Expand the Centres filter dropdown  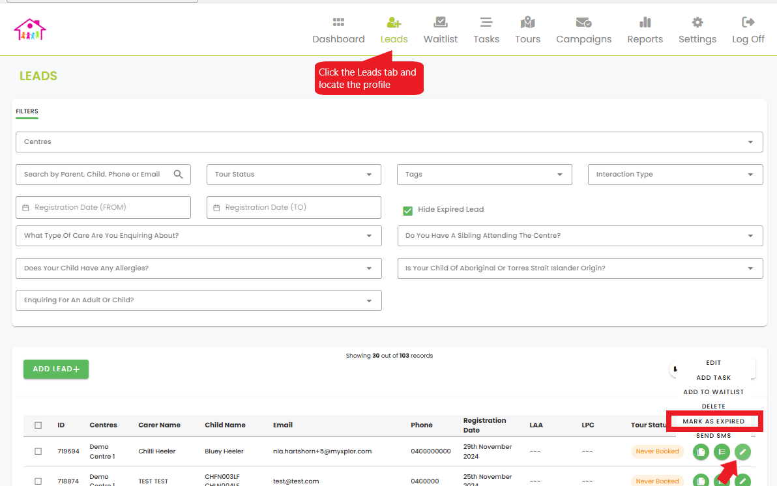389,141
